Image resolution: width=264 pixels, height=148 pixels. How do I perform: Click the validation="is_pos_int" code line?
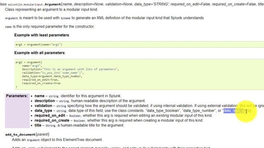[x=53, y=73]
